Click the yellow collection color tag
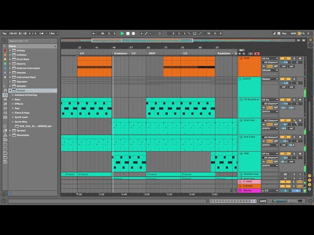Image resolution: width=314 pixels, height=235 pixels. pyautogui.click(x=5, y=59)
